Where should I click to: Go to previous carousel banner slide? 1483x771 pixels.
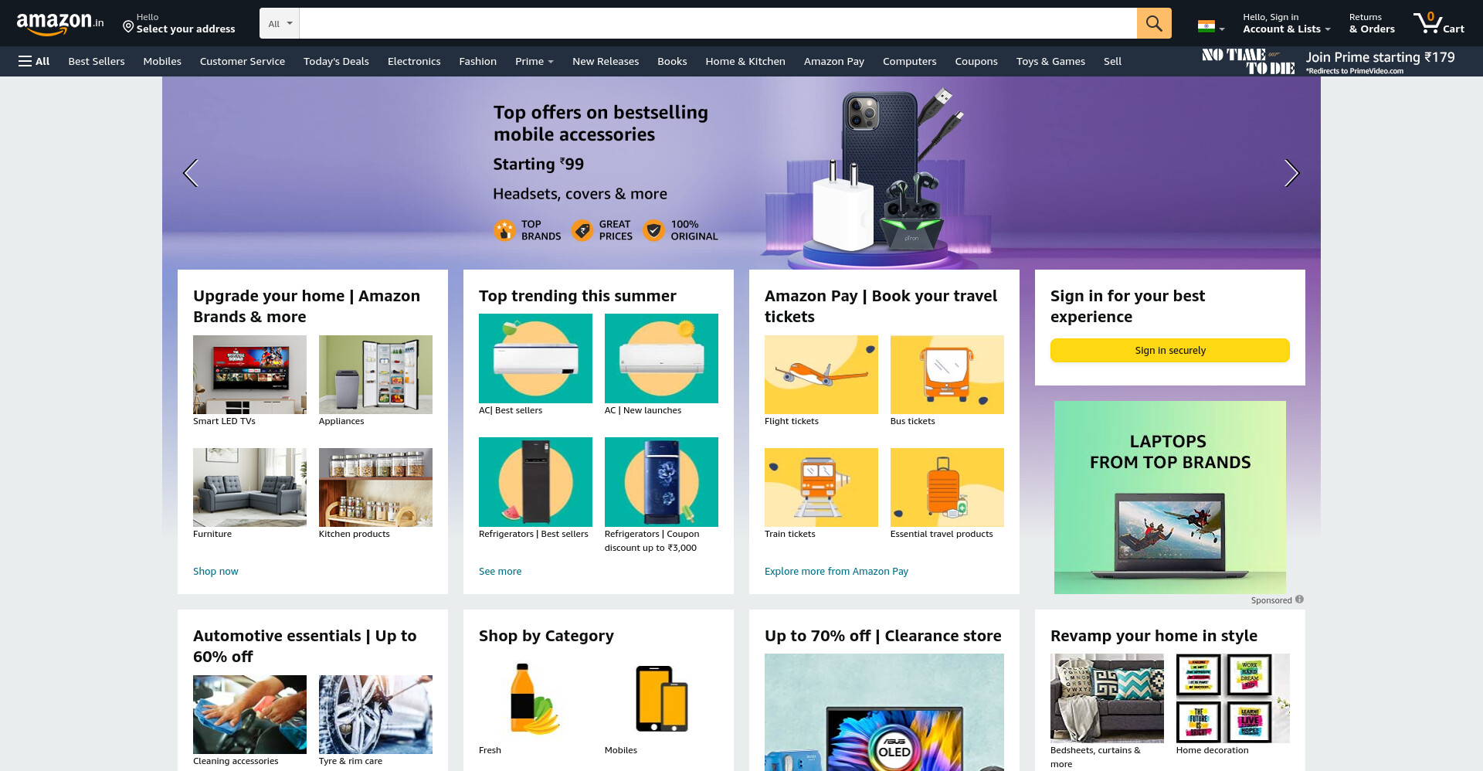[191, 173]
